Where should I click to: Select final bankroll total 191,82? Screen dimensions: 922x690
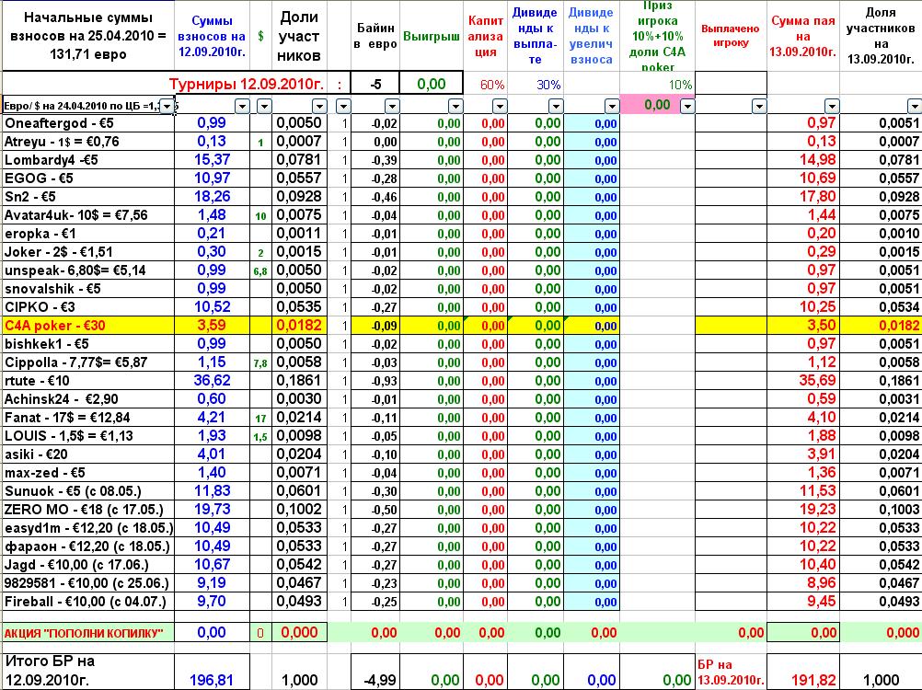(x=813, y=680)
